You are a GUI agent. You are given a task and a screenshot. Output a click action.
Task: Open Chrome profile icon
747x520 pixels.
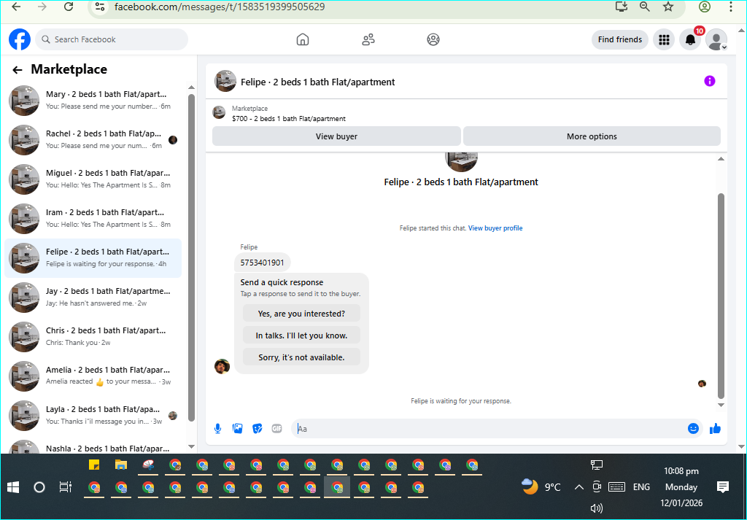pyautogui.click(x=705, y=7)
